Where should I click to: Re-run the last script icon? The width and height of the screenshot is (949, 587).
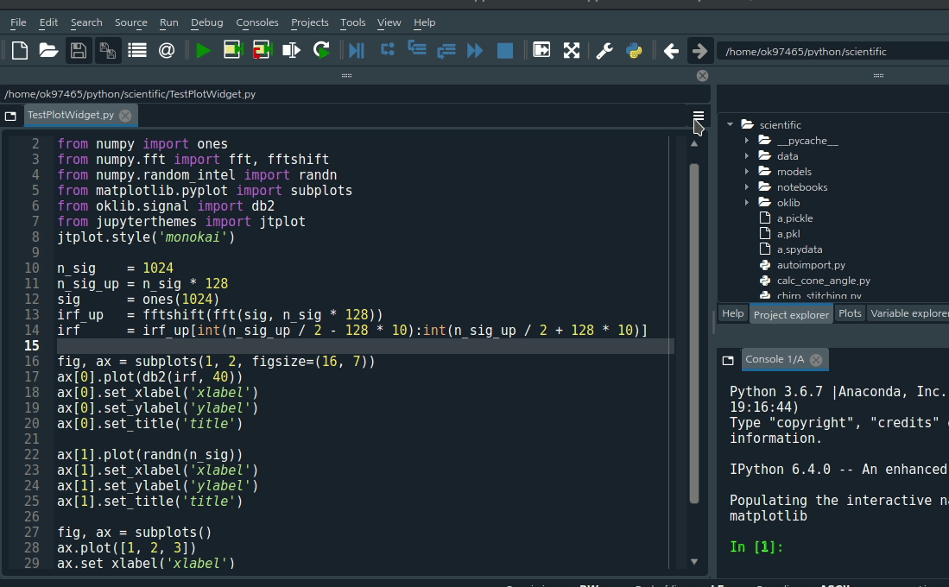tap(321, 50)
